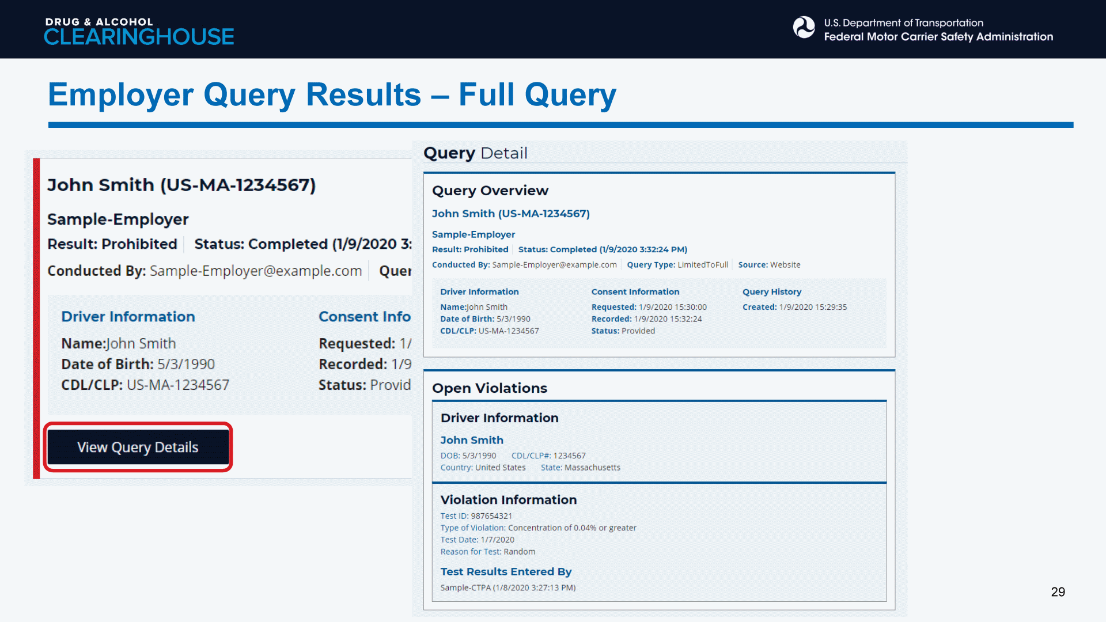Click the Consent Information heading in Query Overview

[635, 292]
